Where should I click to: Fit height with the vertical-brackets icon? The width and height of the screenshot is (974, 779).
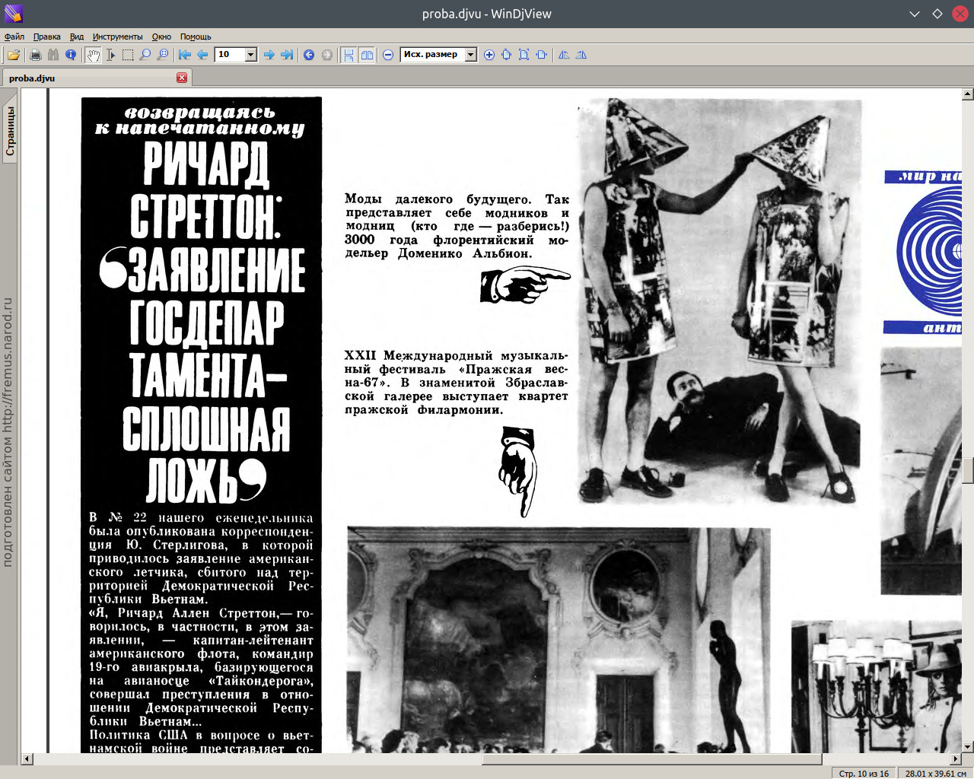[x=524, y=55]
